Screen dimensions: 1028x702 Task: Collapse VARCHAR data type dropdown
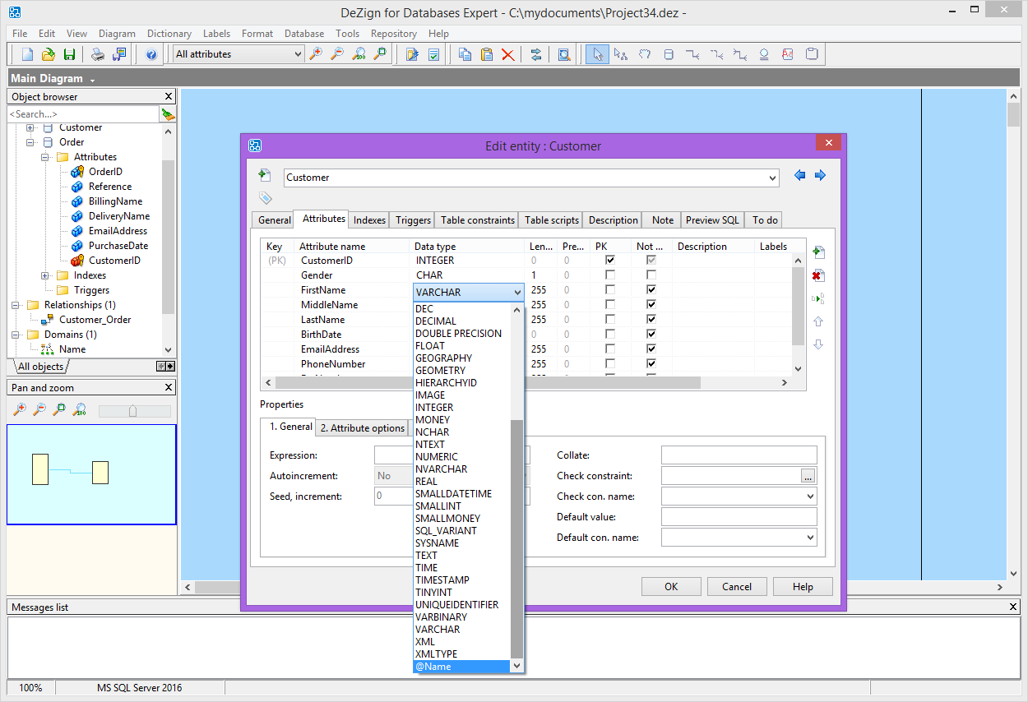[x=516, y=292]
